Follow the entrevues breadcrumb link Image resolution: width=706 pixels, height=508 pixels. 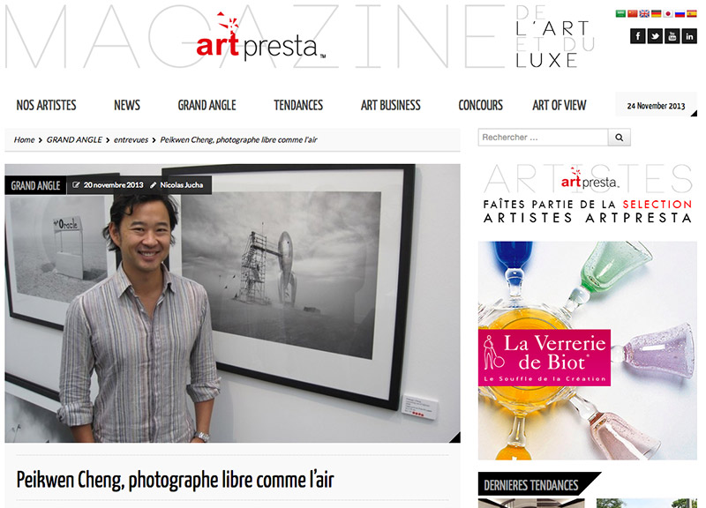coord(131,140)
